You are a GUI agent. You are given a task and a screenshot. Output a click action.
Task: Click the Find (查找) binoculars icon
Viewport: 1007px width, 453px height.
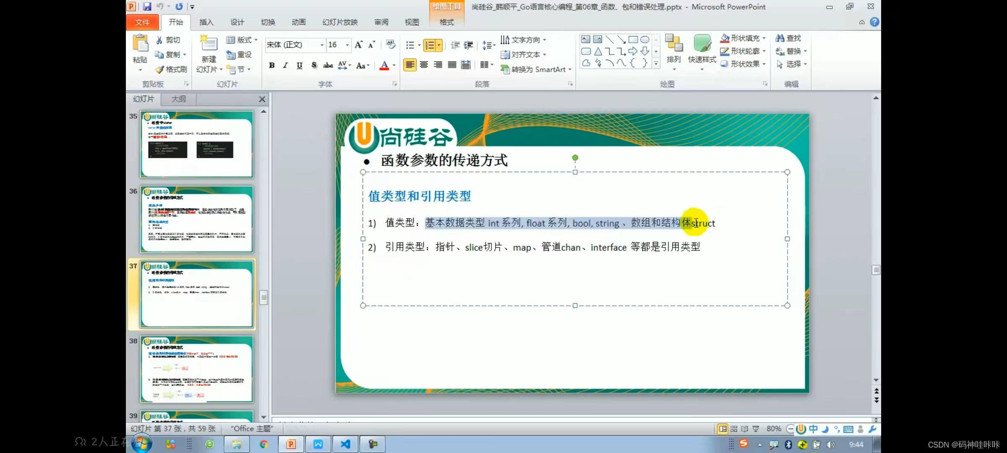(x=780, y=38)
